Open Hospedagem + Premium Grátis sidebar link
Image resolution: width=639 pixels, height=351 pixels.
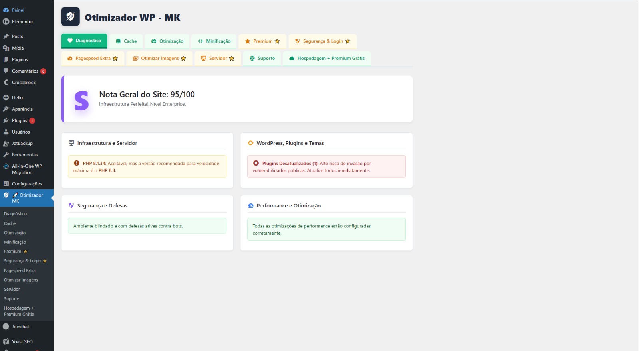(x=19, y=311)
